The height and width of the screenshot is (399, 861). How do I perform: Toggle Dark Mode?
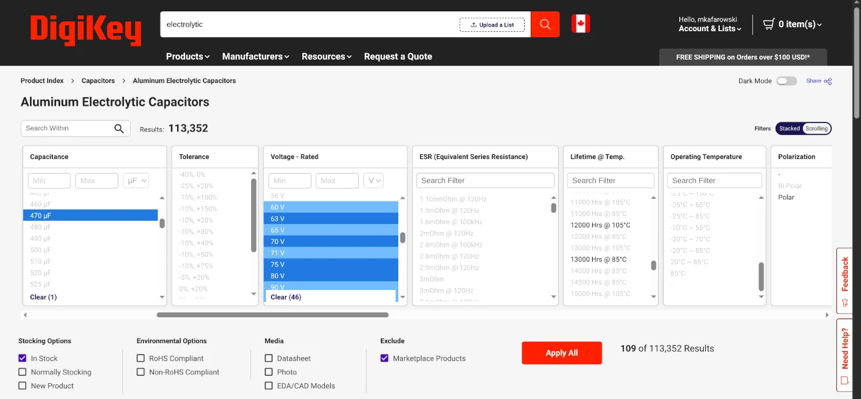[x=786, y=80]
